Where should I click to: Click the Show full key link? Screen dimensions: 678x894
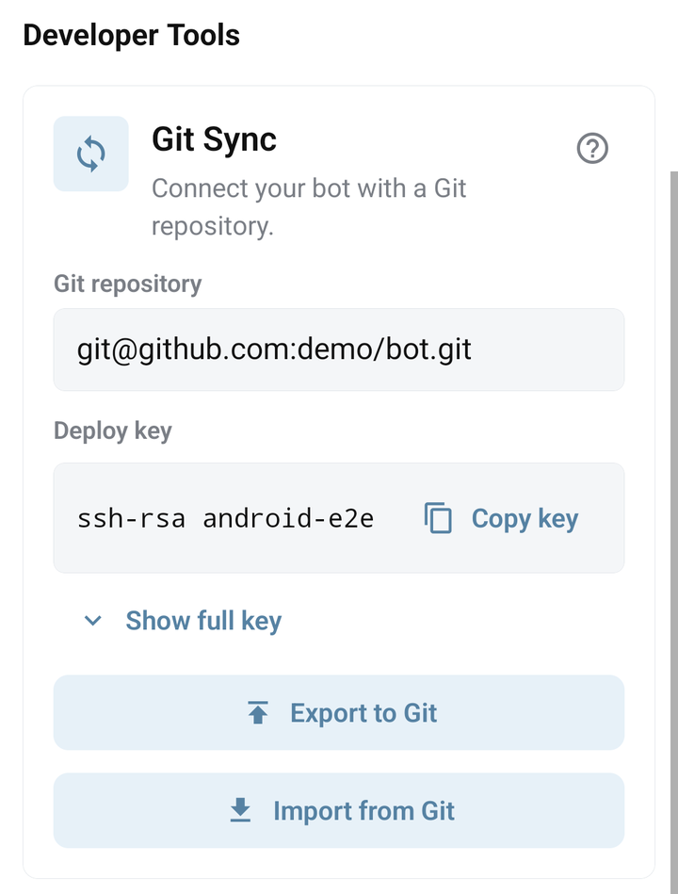203,620
